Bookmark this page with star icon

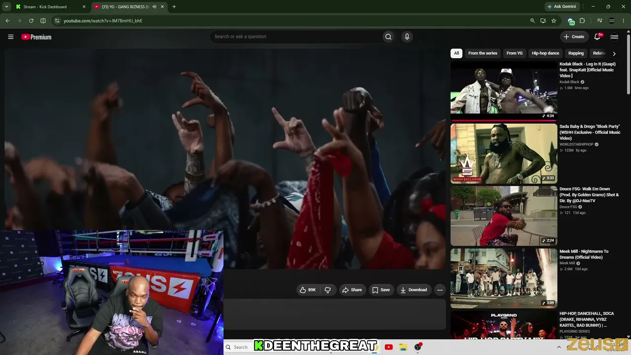click(x=554, y=21)
